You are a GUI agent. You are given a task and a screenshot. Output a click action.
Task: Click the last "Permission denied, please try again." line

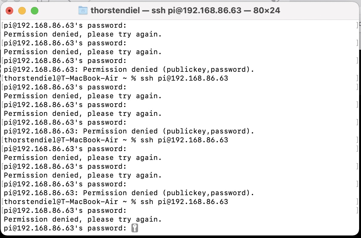pyautogui.click(x=83, y=219)
